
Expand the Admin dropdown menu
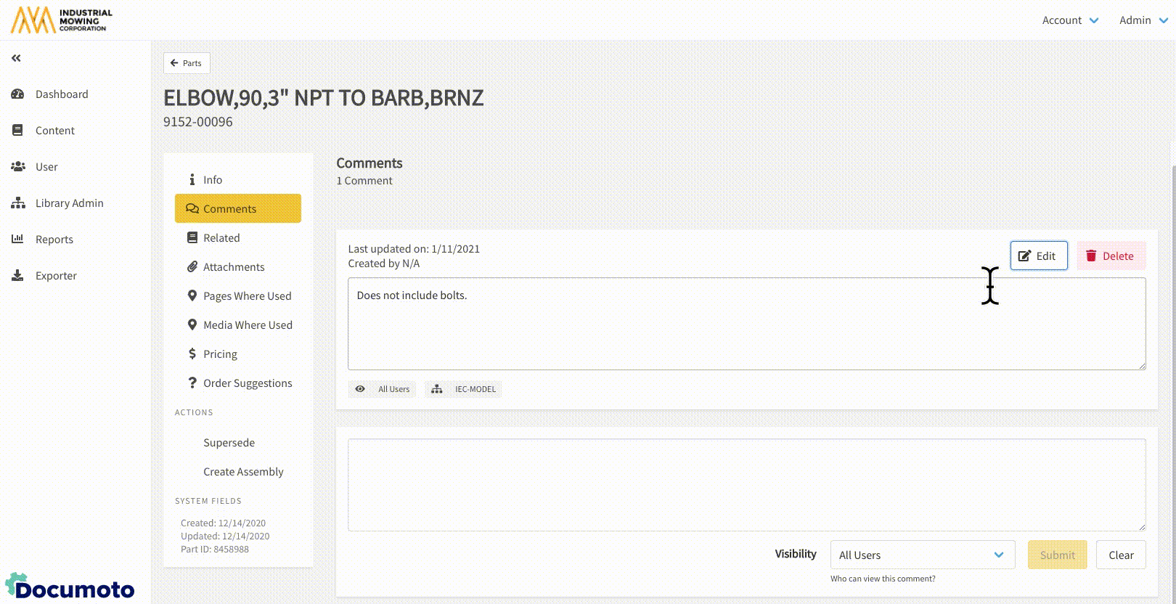point(1143,20)
